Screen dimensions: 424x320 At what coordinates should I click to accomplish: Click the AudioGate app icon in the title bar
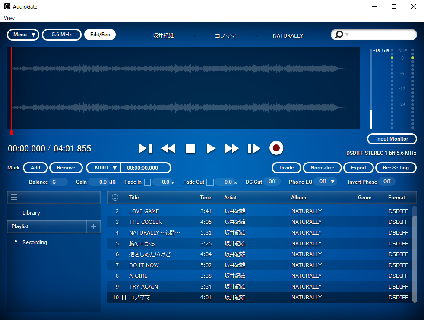[7, 6]
